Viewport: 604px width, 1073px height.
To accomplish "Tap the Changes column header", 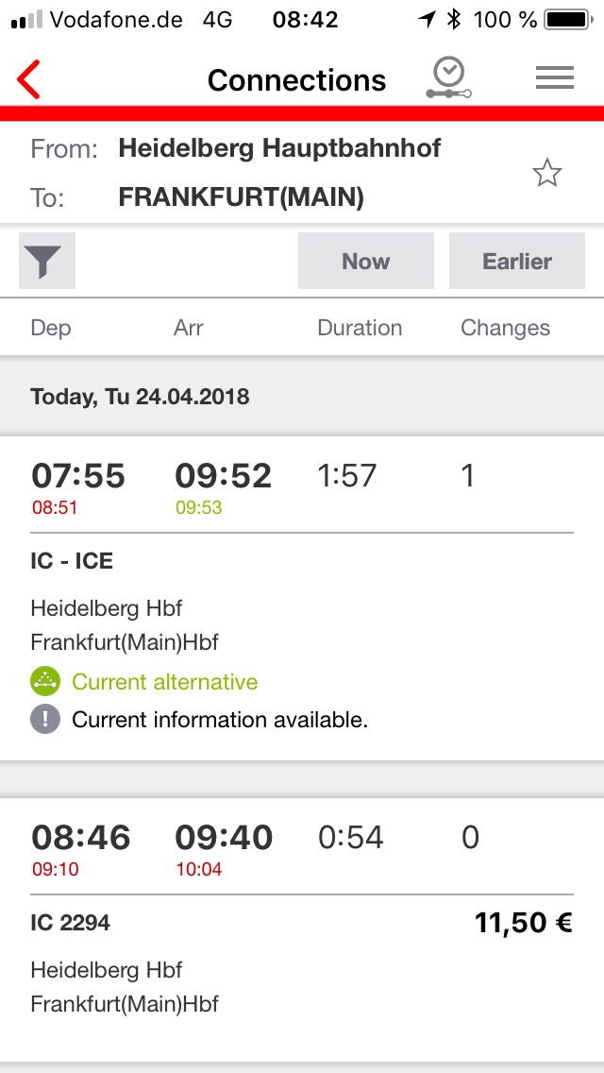I will click(505, 328).
